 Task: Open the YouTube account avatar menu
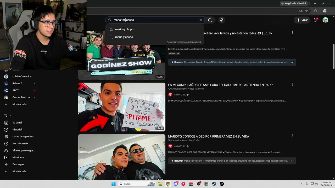coord(325,20)
